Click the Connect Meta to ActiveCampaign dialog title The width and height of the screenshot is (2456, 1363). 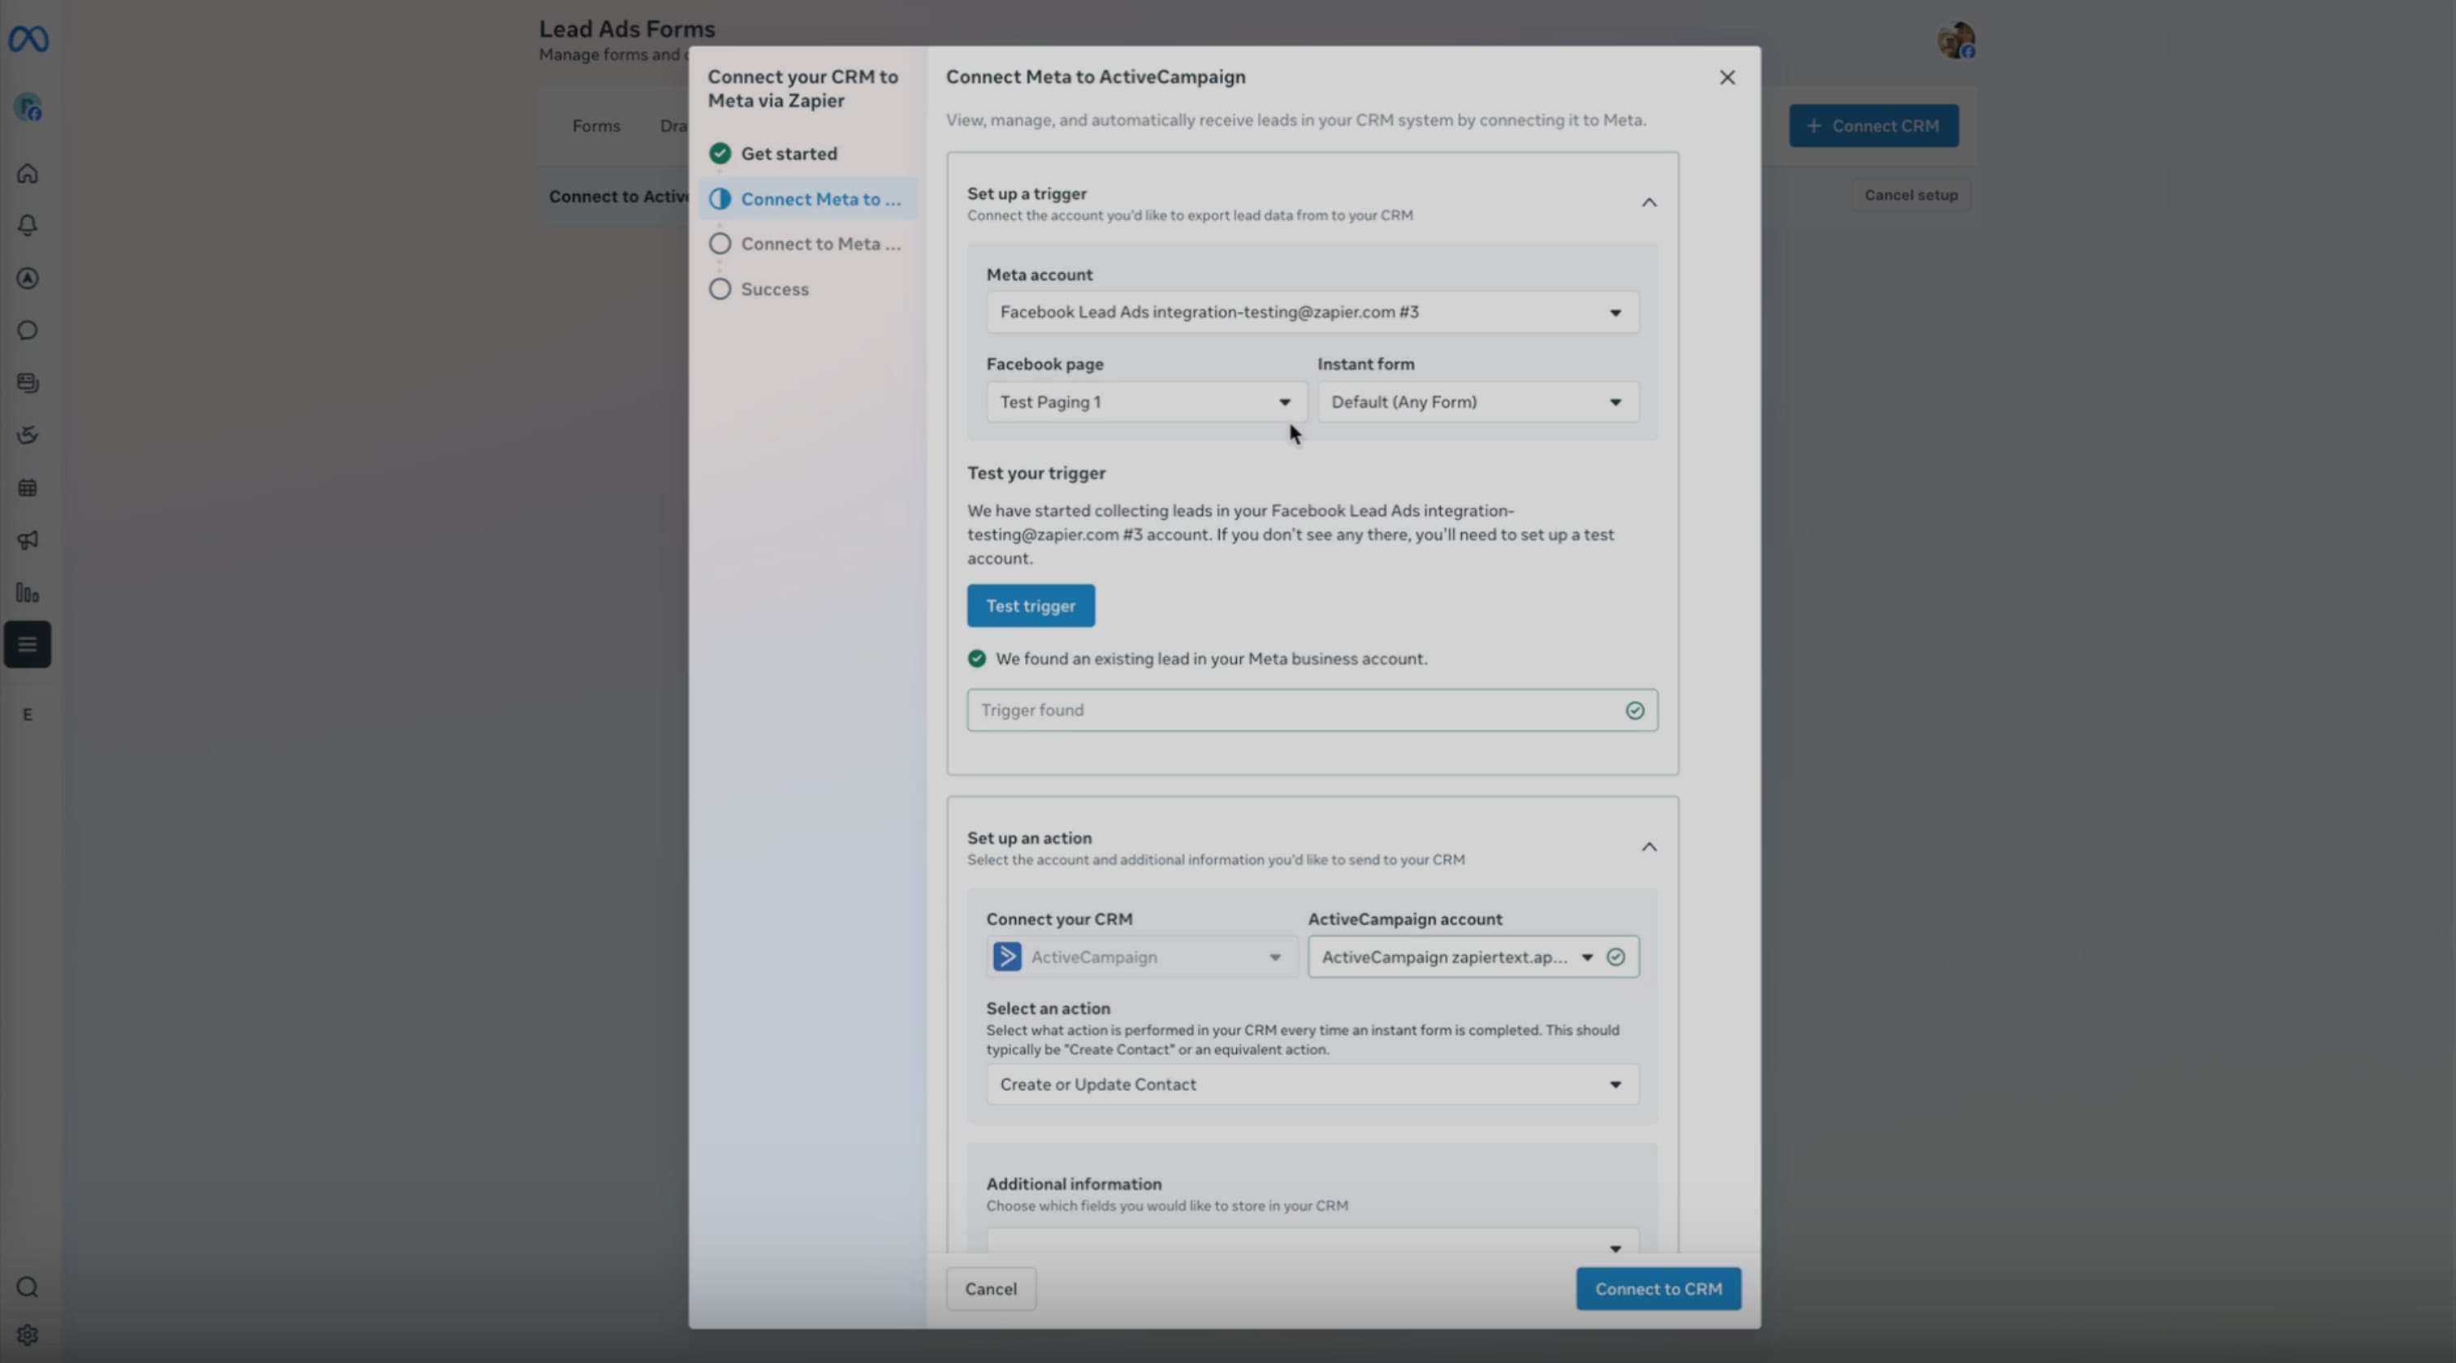(x=1096, y=77)
